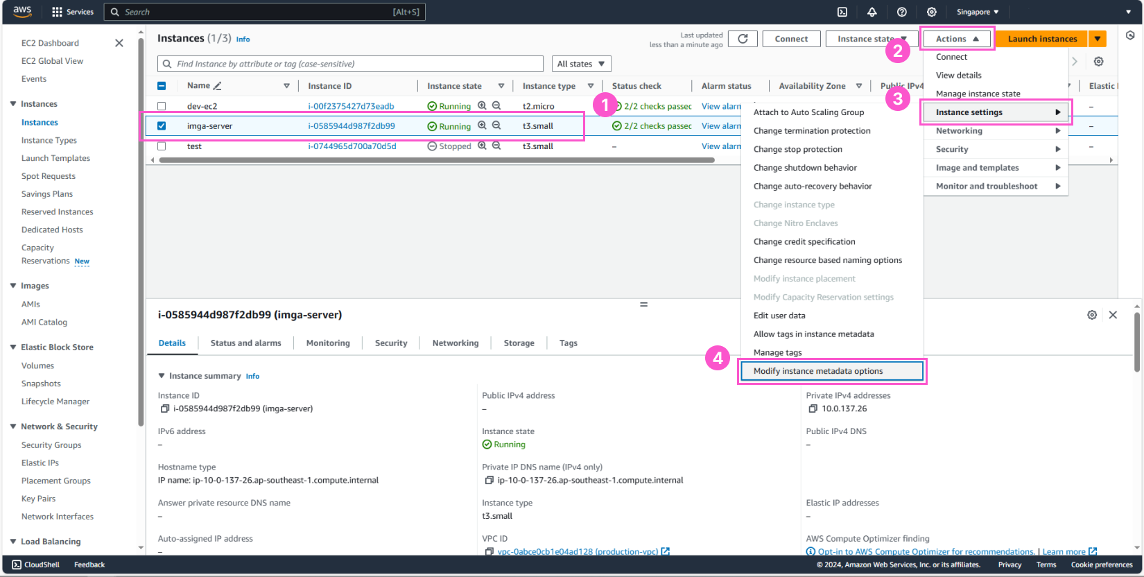1144x577 pixels.
Task: Zoom in filter for dev-ec2 state
Action: [482, 106]
